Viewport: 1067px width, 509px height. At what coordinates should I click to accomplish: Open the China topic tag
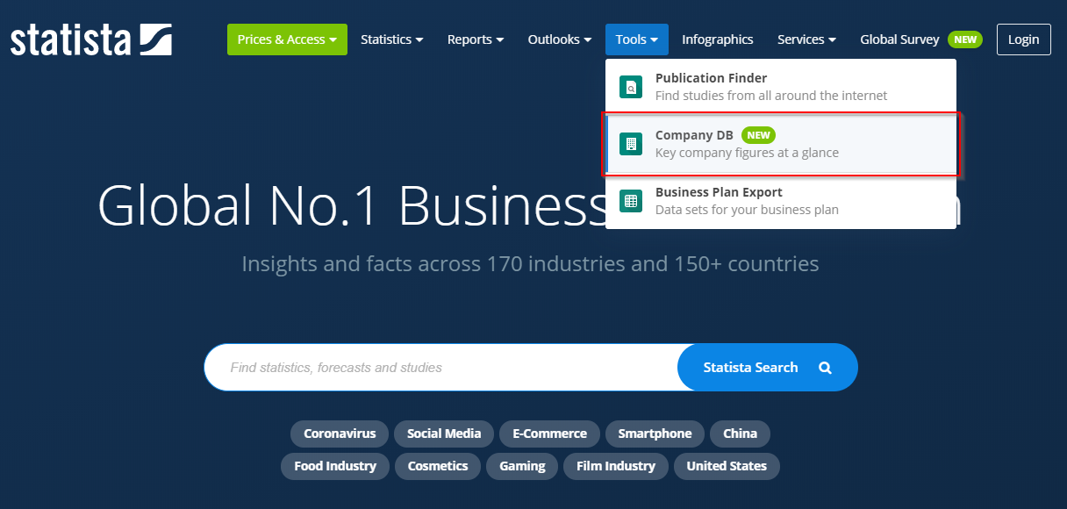[x=740, y=434]
